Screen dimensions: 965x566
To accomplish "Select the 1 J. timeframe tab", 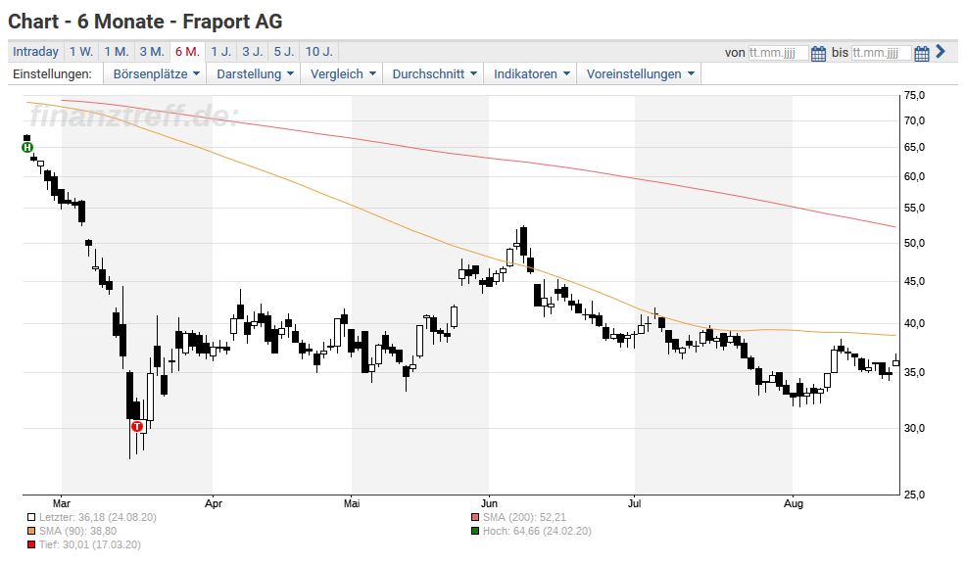I will click(221, 52).
